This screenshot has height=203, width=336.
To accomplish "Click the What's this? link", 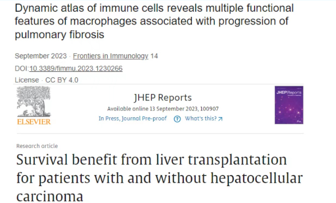I will (x=201, y=118).
